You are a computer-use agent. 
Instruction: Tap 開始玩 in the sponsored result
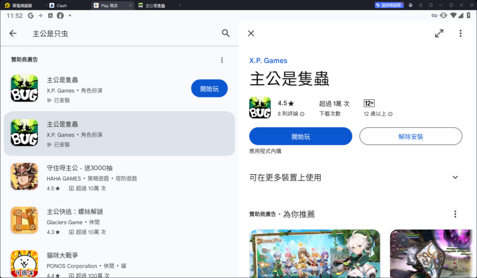pos(209,88)
